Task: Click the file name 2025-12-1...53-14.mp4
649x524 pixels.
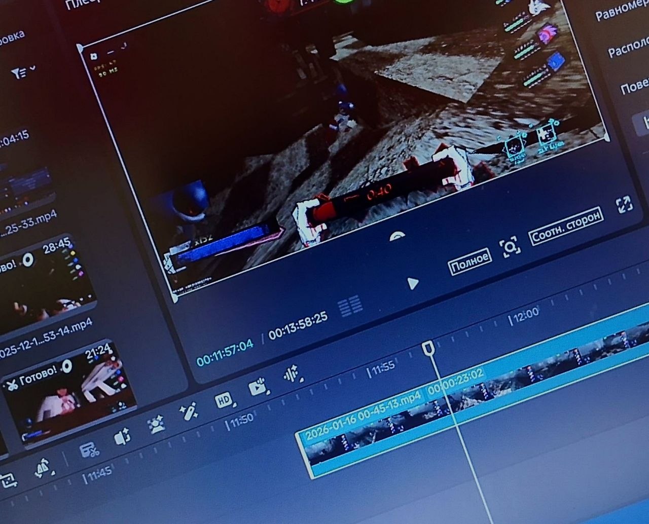Action: coord(46,339)
